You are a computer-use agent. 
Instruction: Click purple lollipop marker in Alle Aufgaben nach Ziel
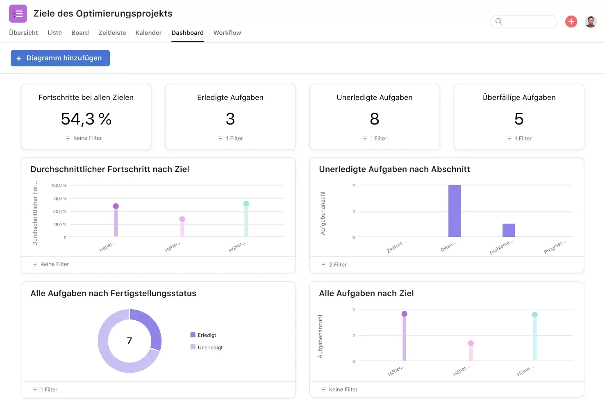pos(405,314)
